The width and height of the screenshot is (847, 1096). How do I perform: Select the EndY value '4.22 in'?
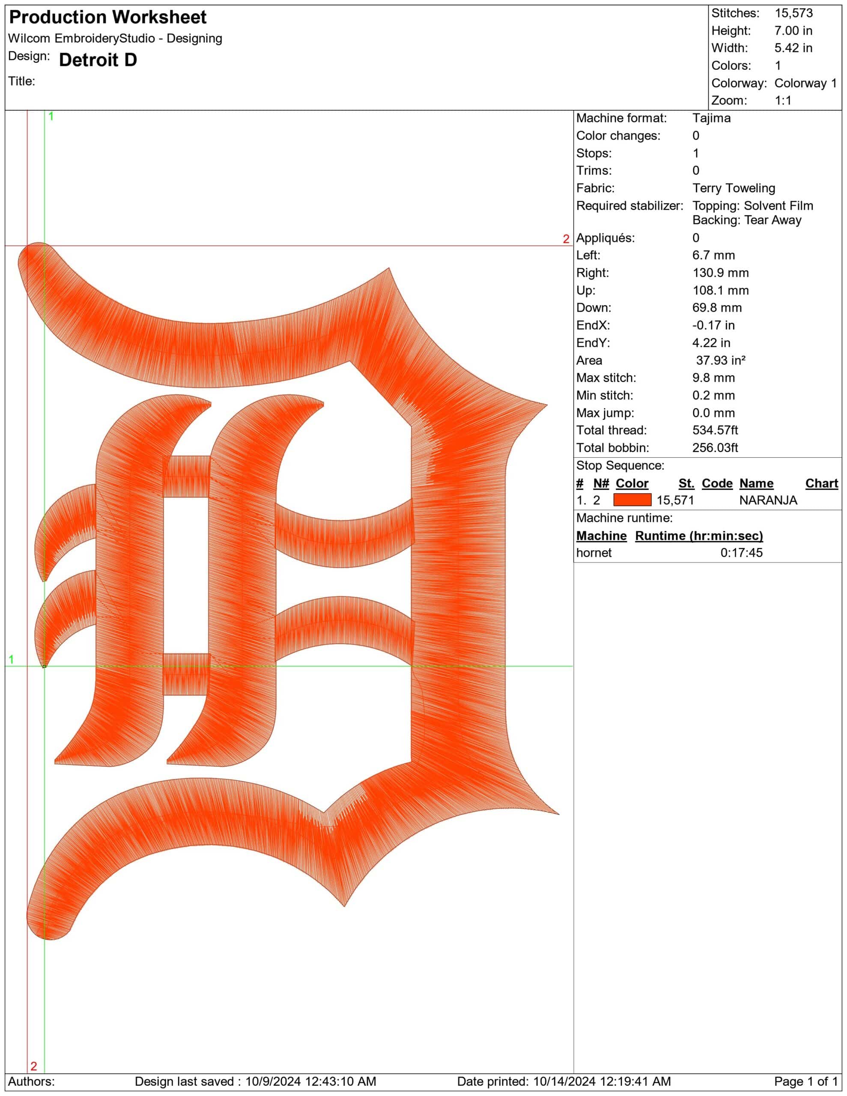tap(711, 343)
